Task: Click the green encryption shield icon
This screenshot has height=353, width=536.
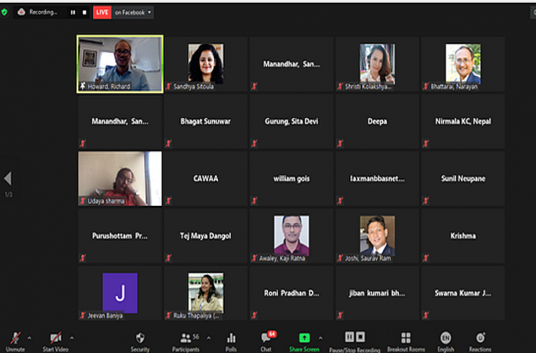Action: tap(5, 12)
